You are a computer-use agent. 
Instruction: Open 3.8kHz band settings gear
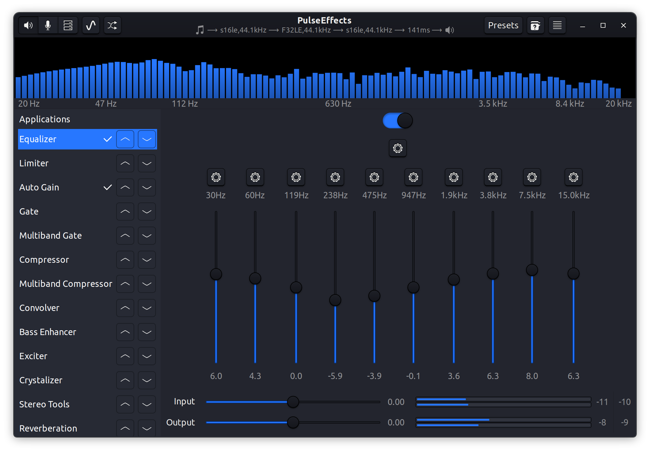[493, 177]
